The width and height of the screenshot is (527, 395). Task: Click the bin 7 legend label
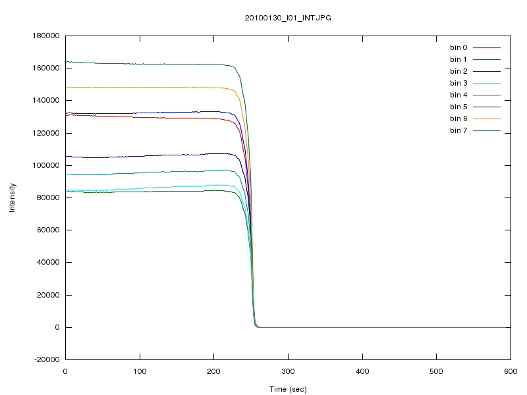pyautogui.click(x=458, y=130)
